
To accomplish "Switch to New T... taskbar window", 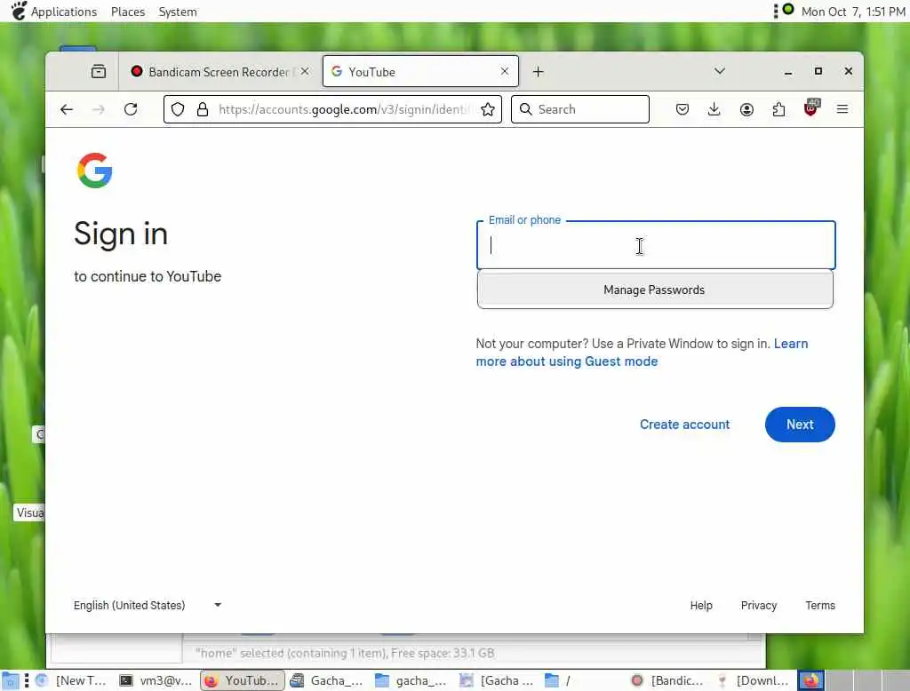I will [71, 680].
